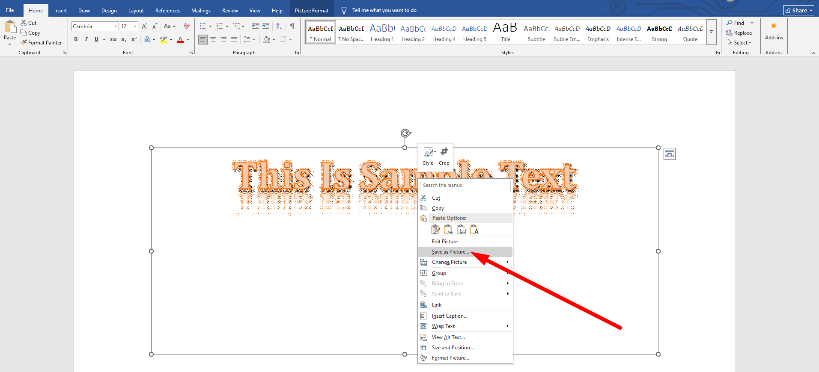Click the rotate handle above the picture
This screenshot has height=372, width=819.
click(405, 133)
